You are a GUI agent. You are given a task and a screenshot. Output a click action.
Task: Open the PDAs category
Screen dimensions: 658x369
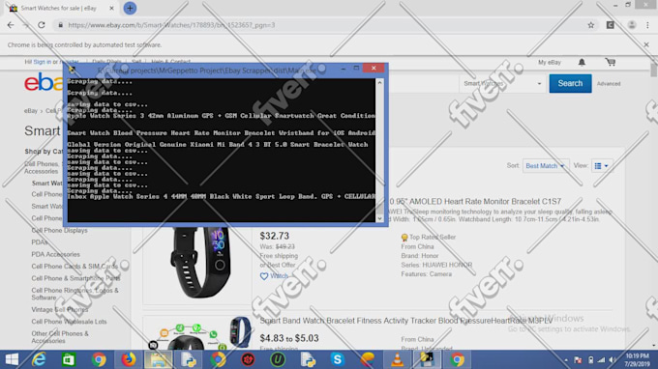click(x=40, y=242)
